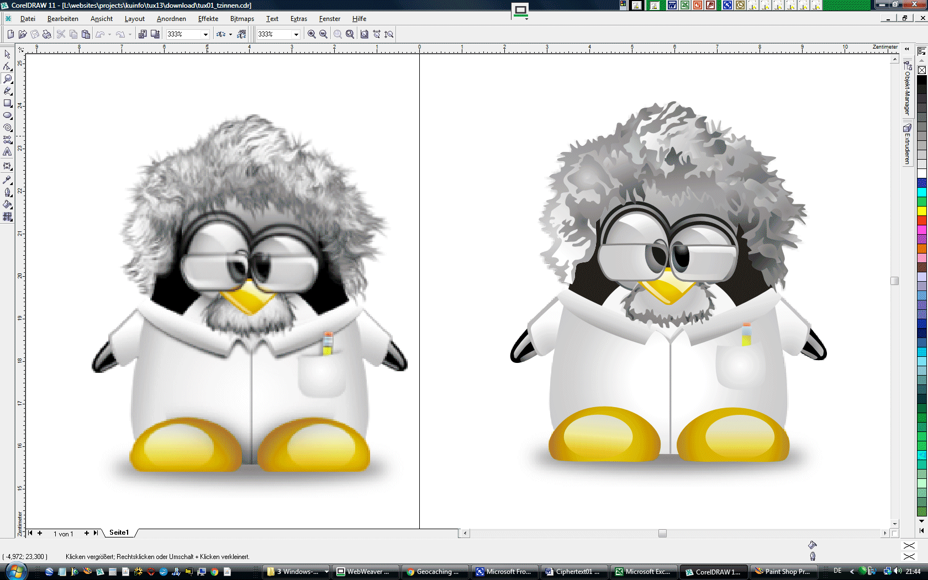Click the Undo arrow

(x=100, y=34)
